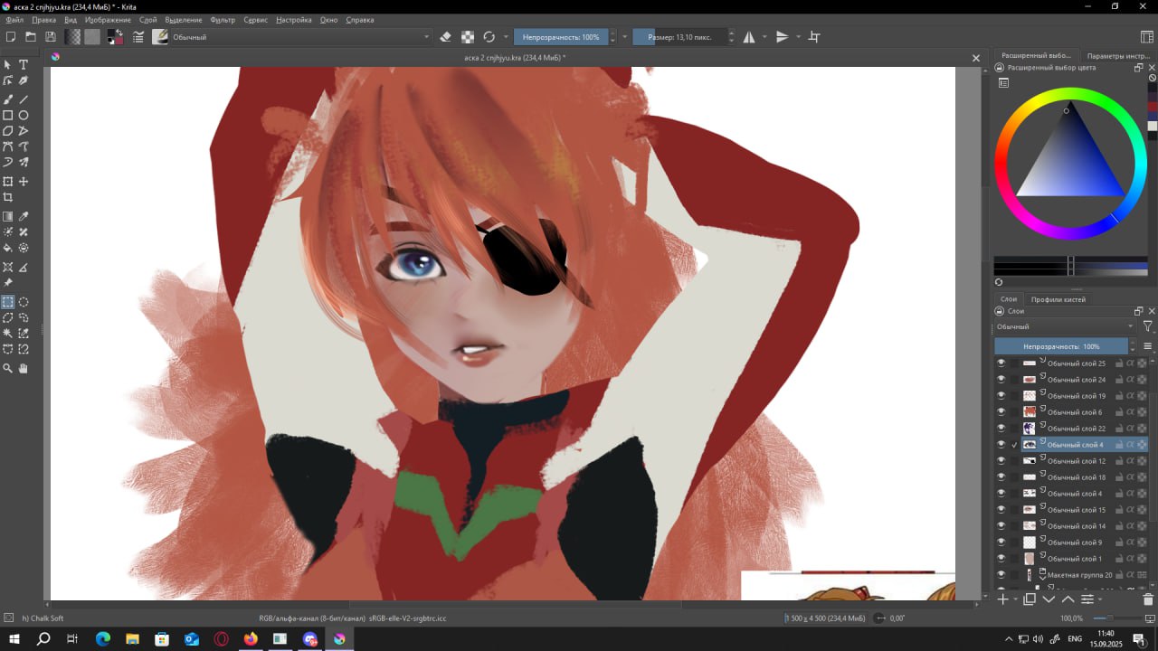Open horizontal mirror options arrow
Viewport: 1158px width, 651px height.
pos(764,37)
